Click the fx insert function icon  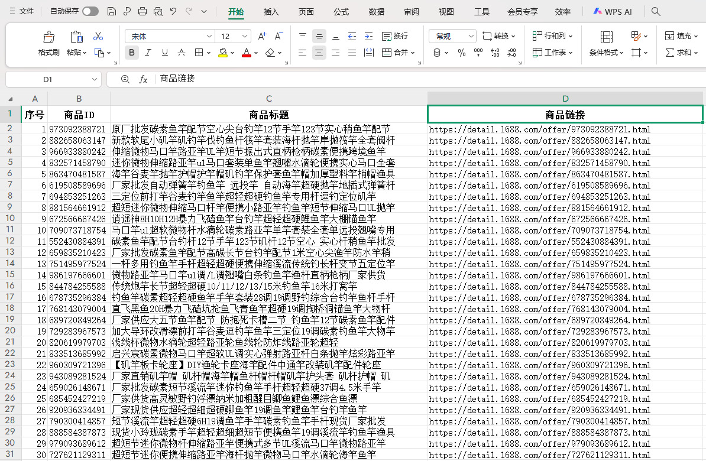[143, 79]
